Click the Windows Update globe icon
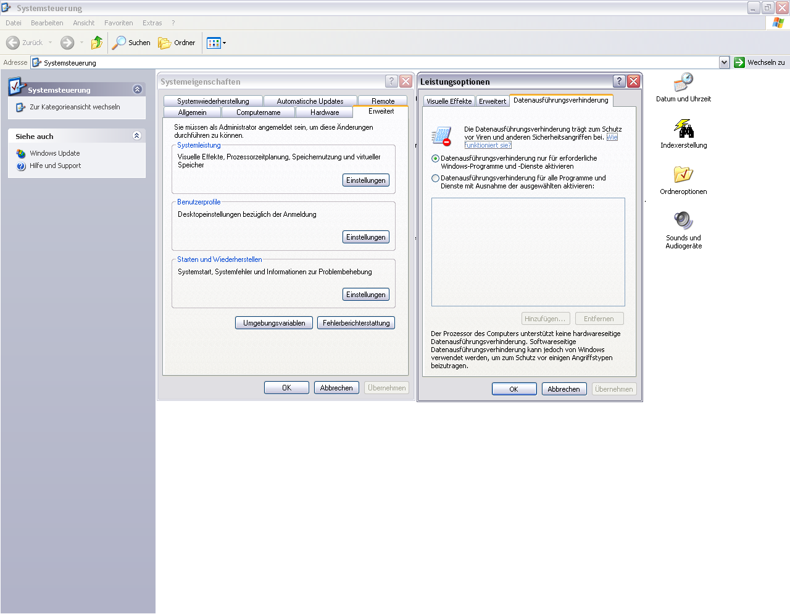Viewport: 790px width, 614px height. (21, 153)
